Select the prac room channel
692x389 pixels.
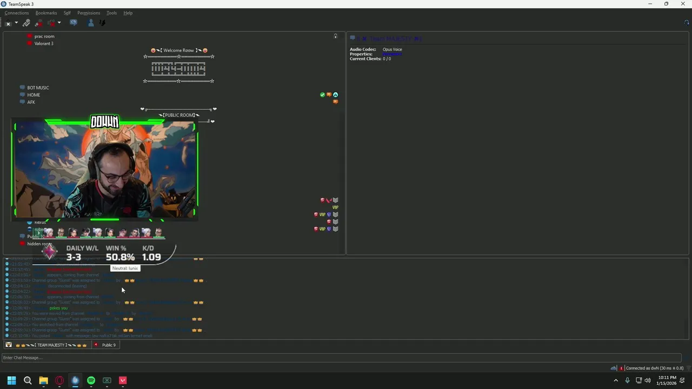44,36
